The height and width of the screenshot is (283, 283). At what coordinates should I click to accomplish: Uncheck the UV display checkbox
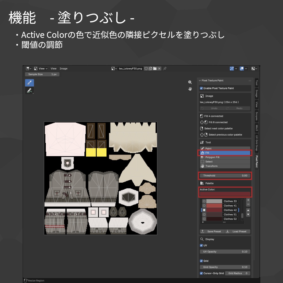click(x=201, y=245)
